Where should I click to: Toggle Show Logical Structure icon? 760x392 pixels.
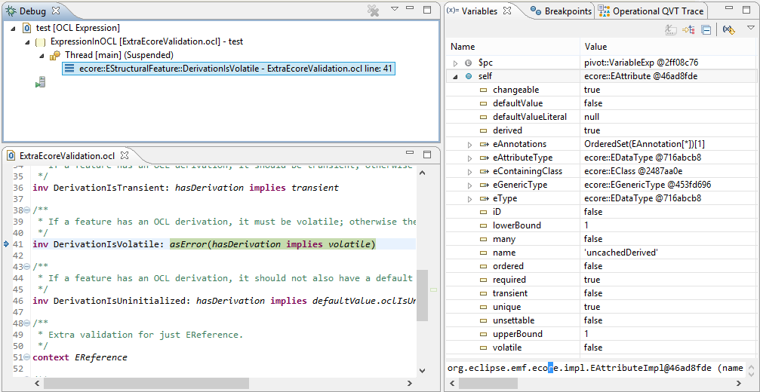point(688,30)
